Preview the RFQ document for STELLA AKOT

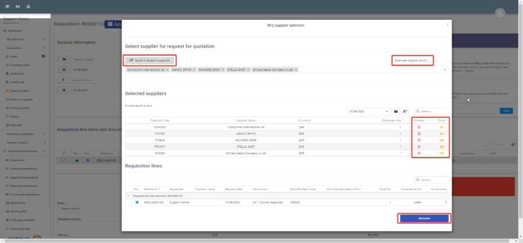click(419, 146)
